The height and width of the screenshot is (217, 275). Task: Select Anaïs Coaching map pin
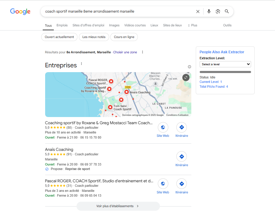(126, 92)
